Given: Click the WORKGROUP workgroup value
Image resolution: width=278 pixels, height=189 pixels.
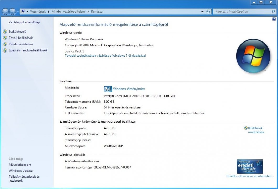Looking at the screenshot, I should tap(113, 146).
